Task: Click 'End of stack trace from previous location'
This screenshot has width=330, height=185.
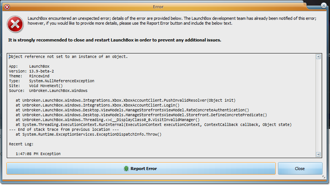Action: point(64,129)
